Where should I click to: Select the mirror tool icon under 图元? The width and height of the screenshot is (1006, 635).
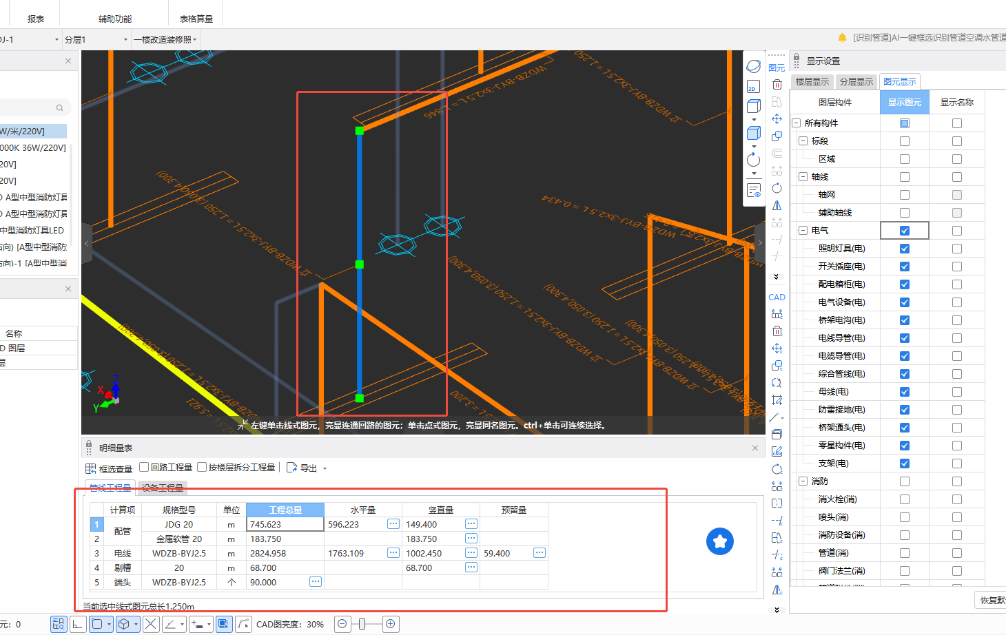[777, 205]
